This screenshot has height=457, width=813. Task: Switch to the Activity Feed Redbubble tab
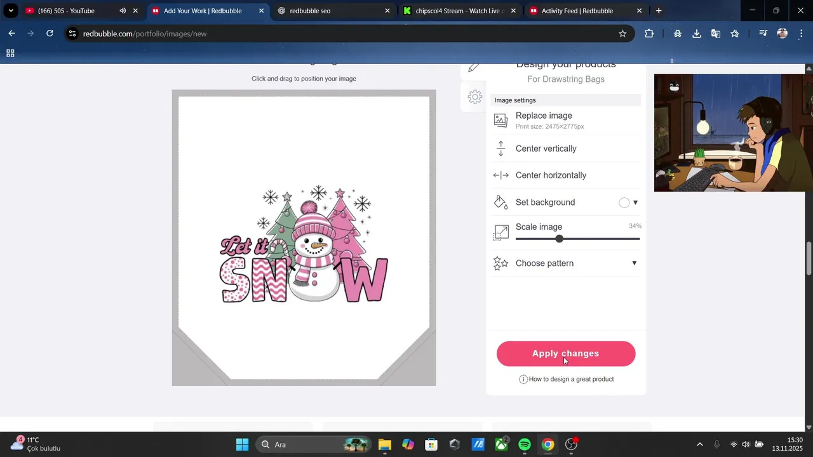[x=586, y=11]
